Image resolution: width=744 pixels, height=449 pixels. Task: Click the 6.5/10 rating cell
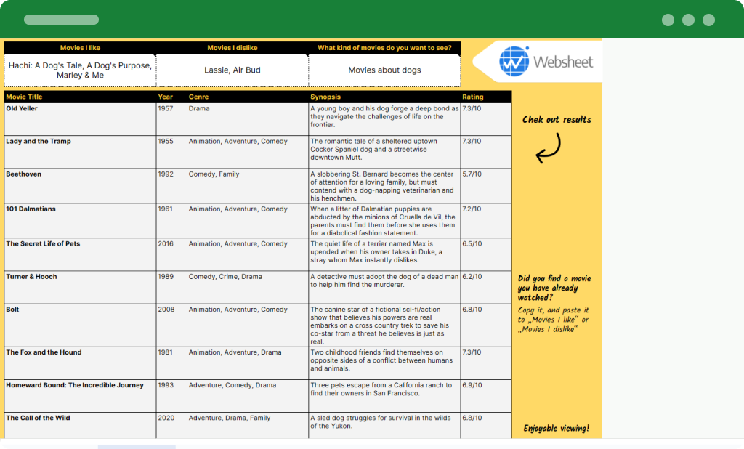point(486,254)
